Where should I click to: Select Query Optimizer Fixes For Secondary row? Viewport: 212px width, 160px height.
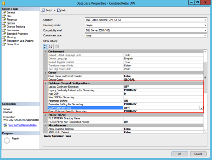coord(125,111)
